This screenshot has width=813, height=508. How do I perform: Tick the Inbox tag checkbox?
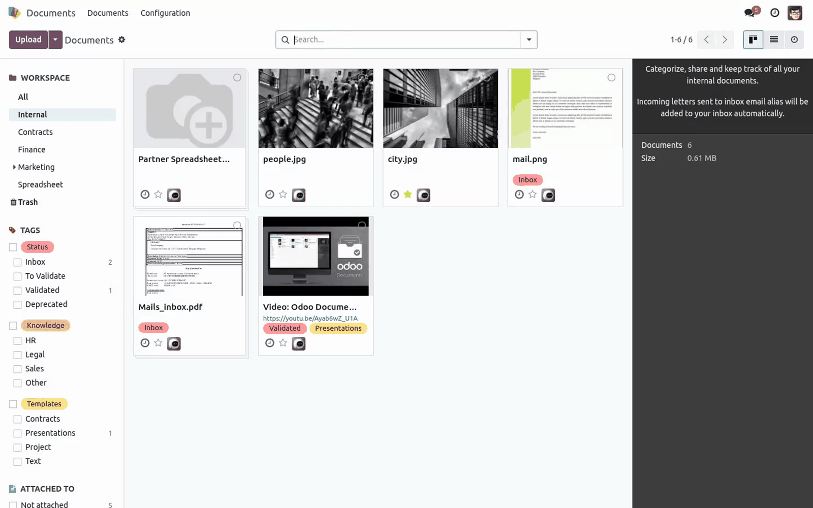coord(17,262)
